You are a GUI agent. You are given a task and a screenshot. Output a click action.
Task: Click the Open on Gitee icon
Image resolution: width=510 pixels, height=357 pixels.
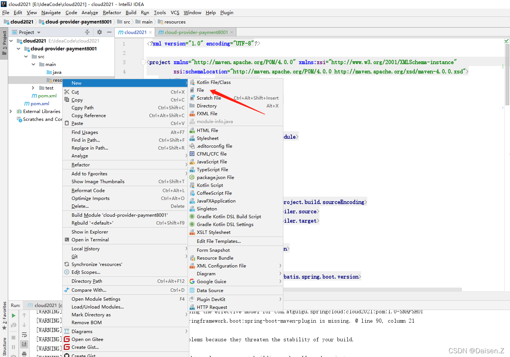[67, 339]
